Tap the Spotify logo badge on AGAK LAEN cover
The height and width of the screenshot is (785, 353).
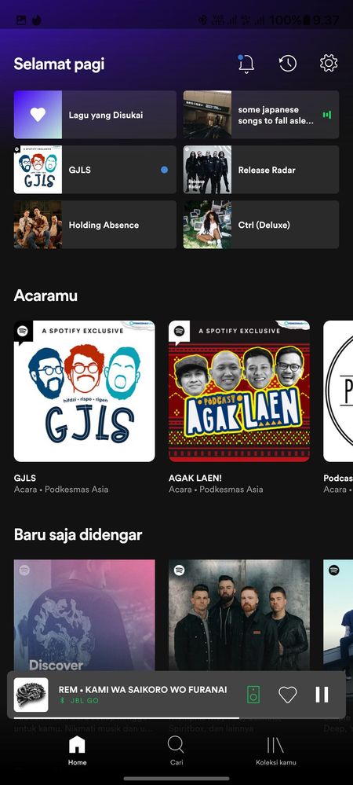tap(180, 332)
